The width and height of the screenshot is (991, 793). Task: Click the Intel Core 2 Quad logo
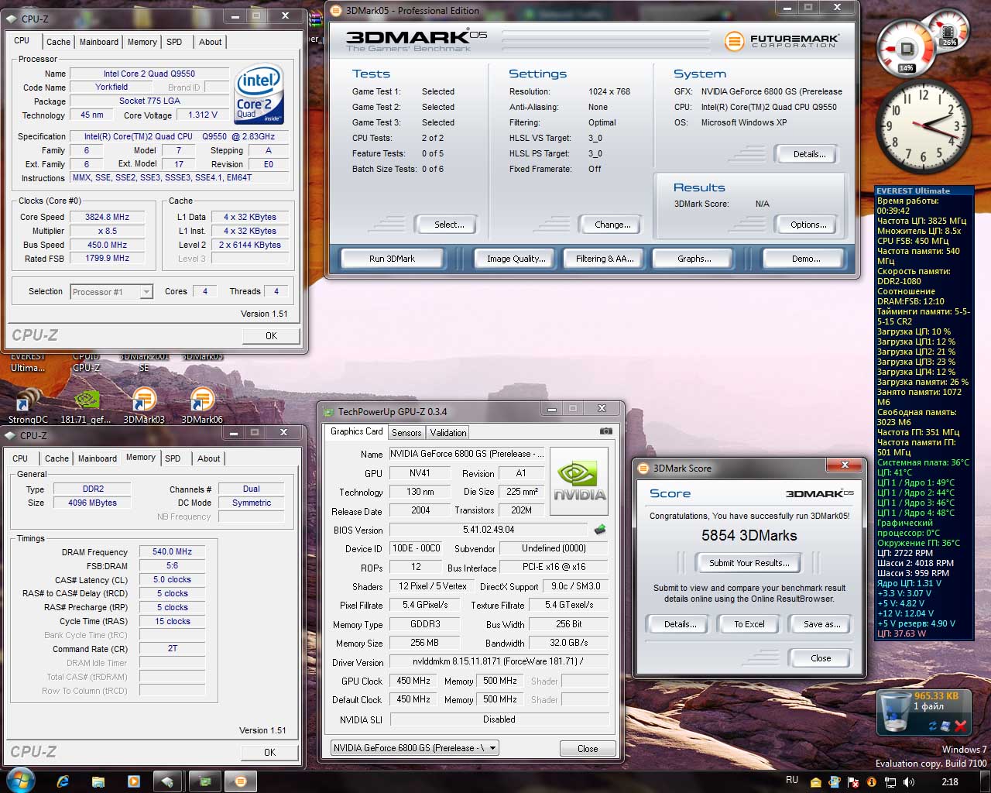259,94
